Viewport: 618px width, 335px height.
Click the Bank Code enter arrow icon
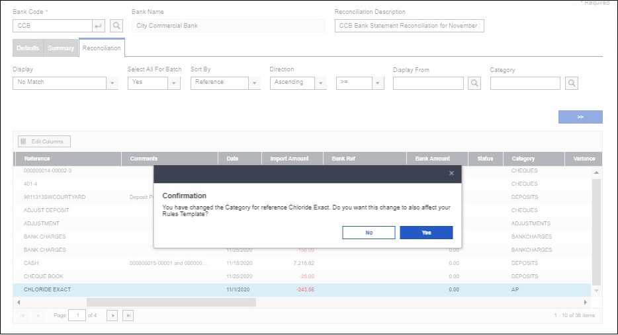click(x=99, y=26)
